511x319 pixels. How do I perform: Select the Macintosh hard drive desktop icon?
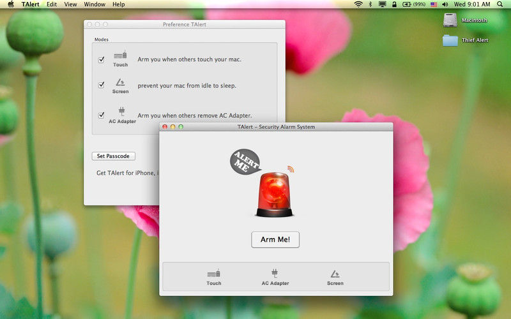450,20
